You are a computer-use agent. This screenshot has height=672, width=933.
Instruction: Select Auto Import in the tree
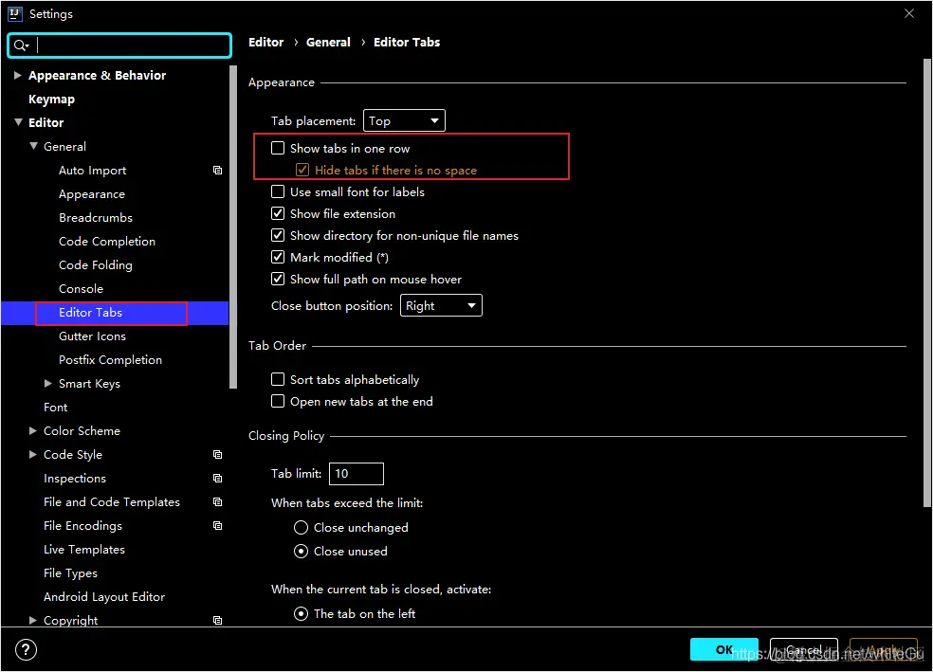[92, 170]
